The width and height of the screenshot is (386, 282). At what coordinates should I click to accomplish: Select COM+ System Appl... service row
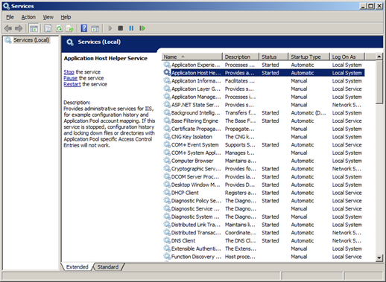click(264, 153)
